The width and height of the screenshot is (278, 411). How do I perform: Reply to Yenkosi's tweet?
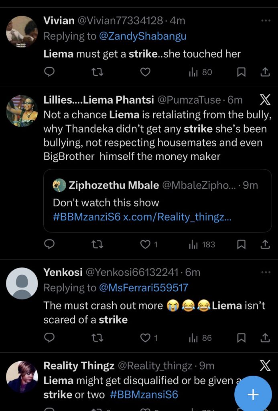click(x=49, y=338)
